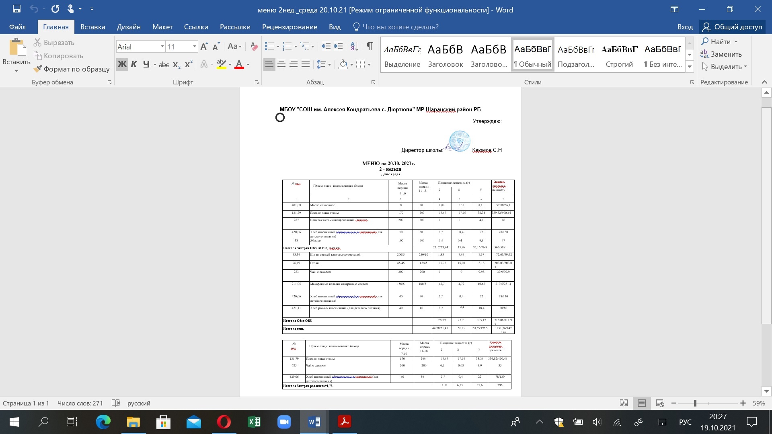Open the font size dropdown

click(195, 47)
